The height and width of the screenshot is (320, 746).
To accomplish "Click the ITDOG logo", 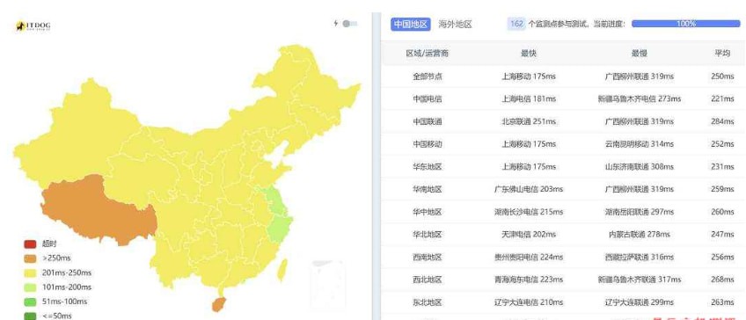I will tap(33, 26).
